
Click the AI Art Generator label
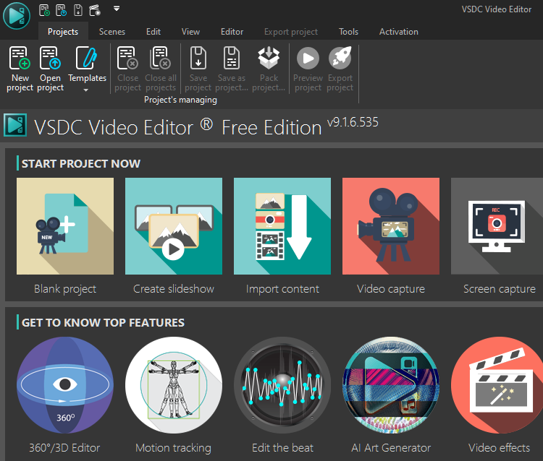[391, 448]
